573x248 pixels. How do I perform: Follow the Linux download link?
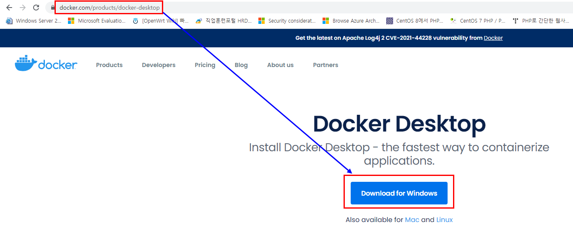pyautogui.click(x=444, y=220)
